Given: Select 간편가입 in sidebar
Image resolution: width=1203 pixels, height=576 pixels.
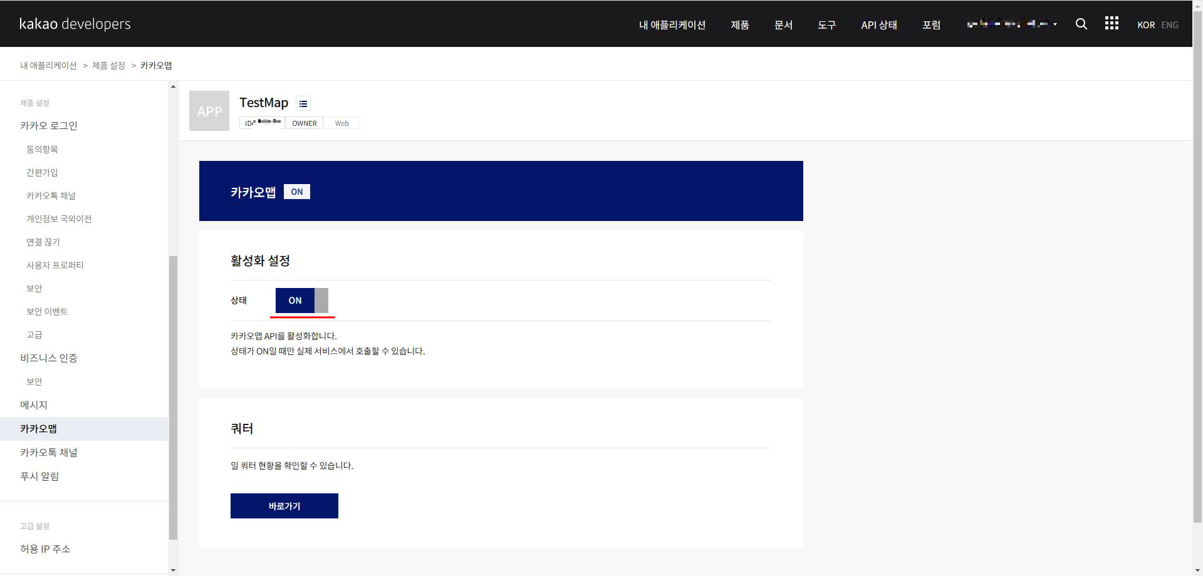Looking at the screenshot, I should tap(42, 172).
